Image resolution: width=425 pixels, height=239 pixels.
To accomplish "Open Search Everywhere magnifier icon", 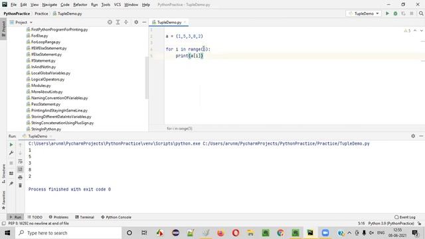I will click(421, 13).
